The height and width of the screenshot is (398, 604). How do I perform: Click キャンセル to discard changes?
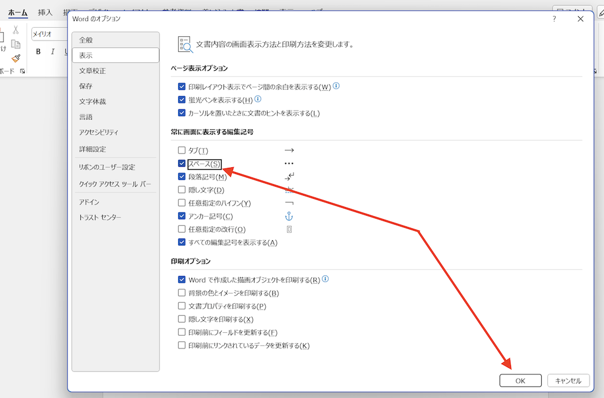click(568, 380)
